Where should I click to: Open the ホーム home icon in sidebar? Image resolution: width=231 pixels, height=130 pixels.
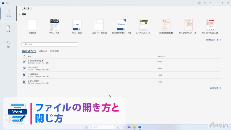[8, 13]
